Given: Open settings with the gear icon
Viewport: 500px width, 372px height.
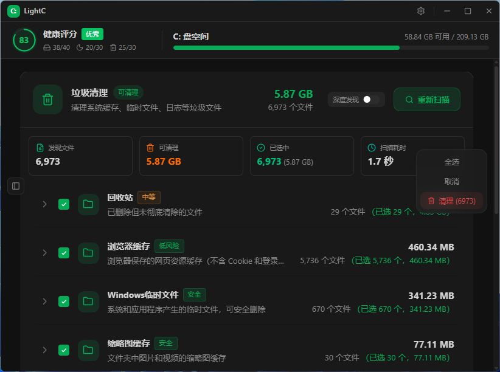Looking at the screenshot, I should [421, 11].
